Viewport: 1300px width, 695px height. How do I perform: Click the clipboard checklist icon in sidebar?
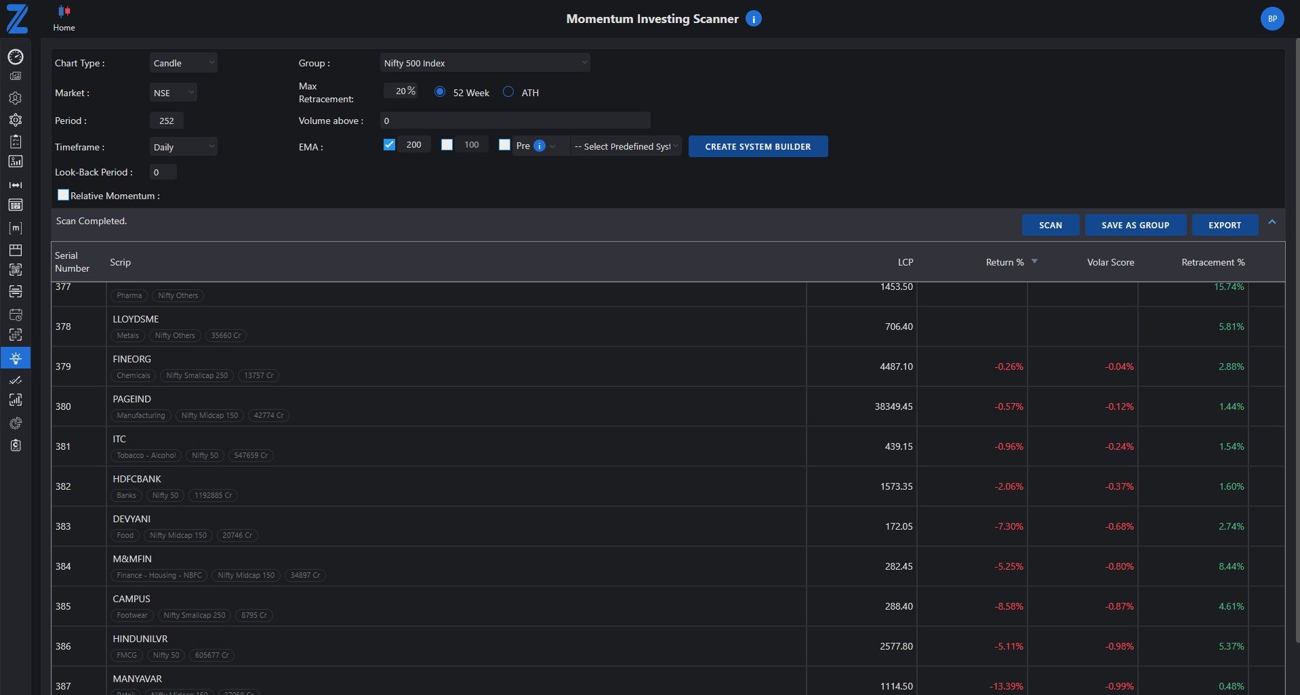click(16, 141)
